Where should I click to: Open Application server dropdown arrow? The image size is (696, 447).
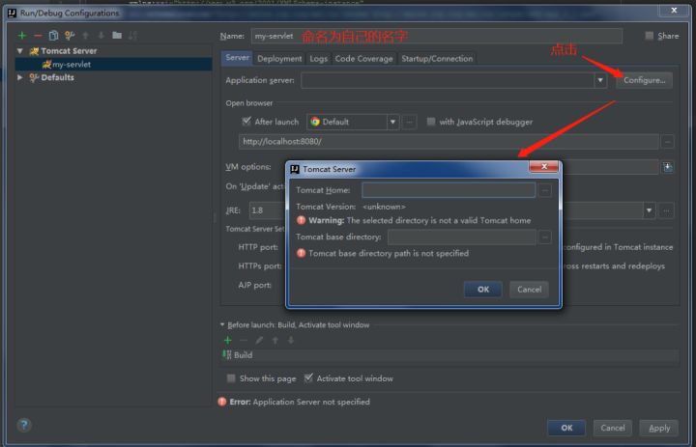600,80
